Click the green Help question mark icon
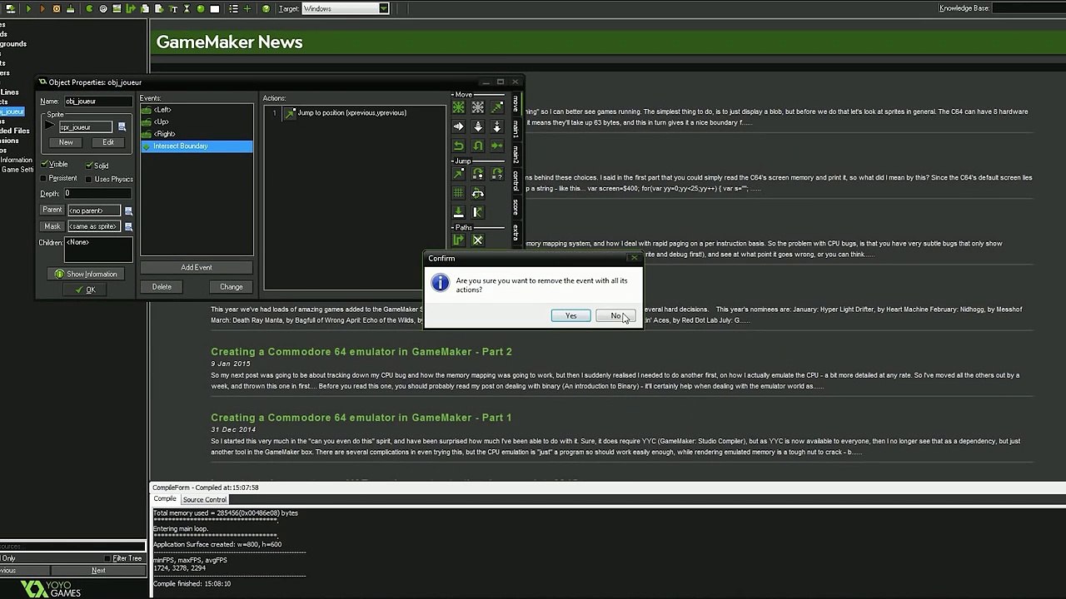Screen dimensions: 1066x599 point(266,8)
